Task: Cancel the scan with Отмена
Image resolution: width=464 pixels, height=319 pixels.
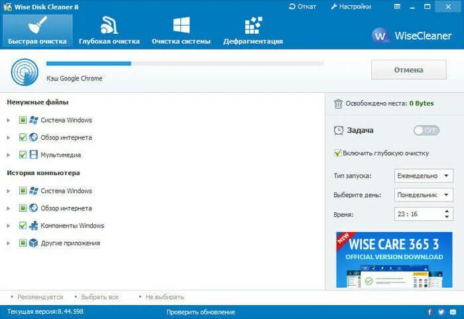Action: 409,70
